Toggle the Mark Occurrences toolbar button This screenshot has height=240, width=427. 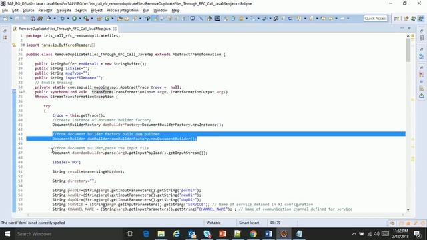click(155, 19)
